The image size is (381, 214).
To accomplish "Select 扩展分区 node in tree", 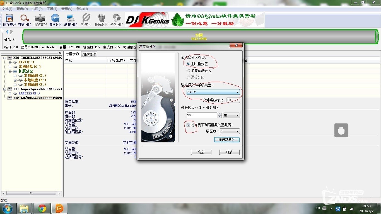I will (26, 71).
